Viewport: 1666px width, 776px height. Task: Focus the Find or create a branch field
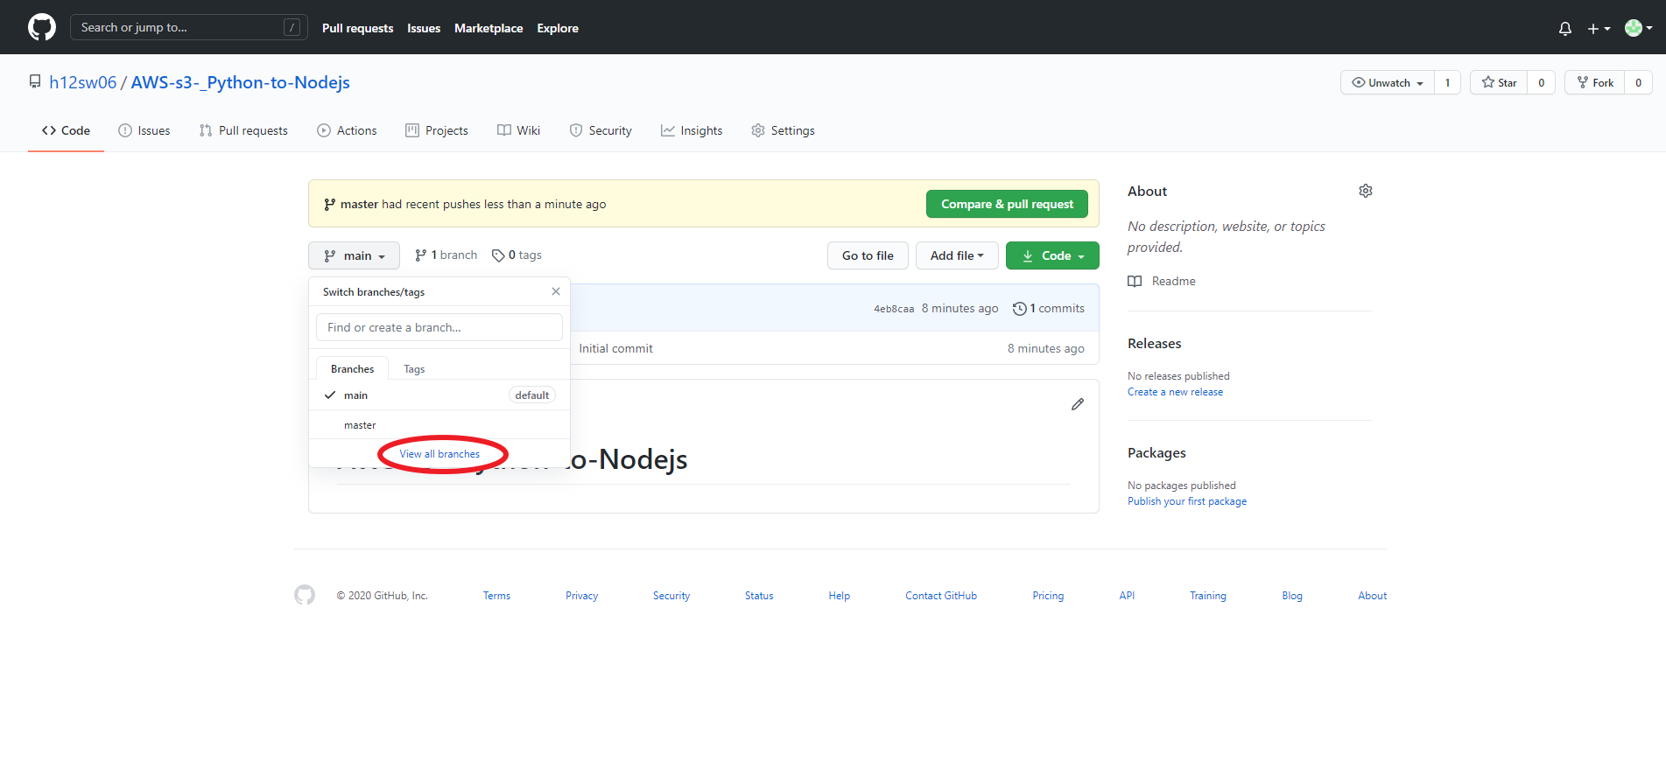(x=439, y=327)
